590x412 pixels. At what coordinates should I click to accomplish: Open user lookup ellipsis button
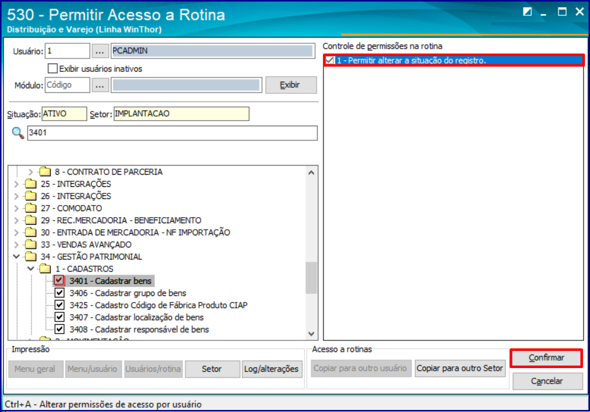[100, 51]
